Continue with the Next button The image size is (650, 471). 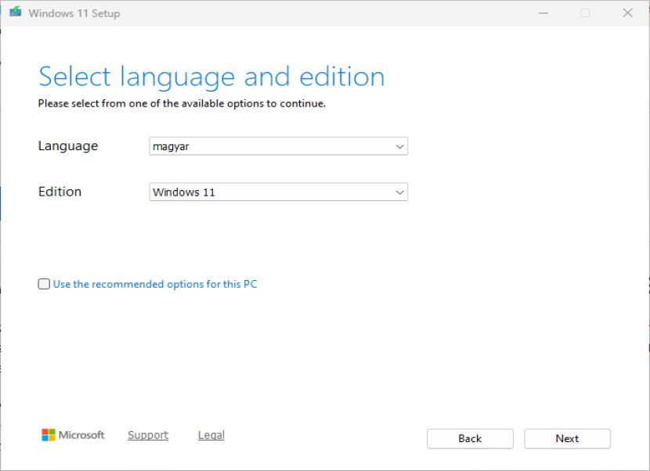[567, 439]
